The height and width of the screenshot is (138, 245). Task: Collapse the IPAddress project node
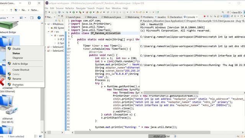click(46, 24)
